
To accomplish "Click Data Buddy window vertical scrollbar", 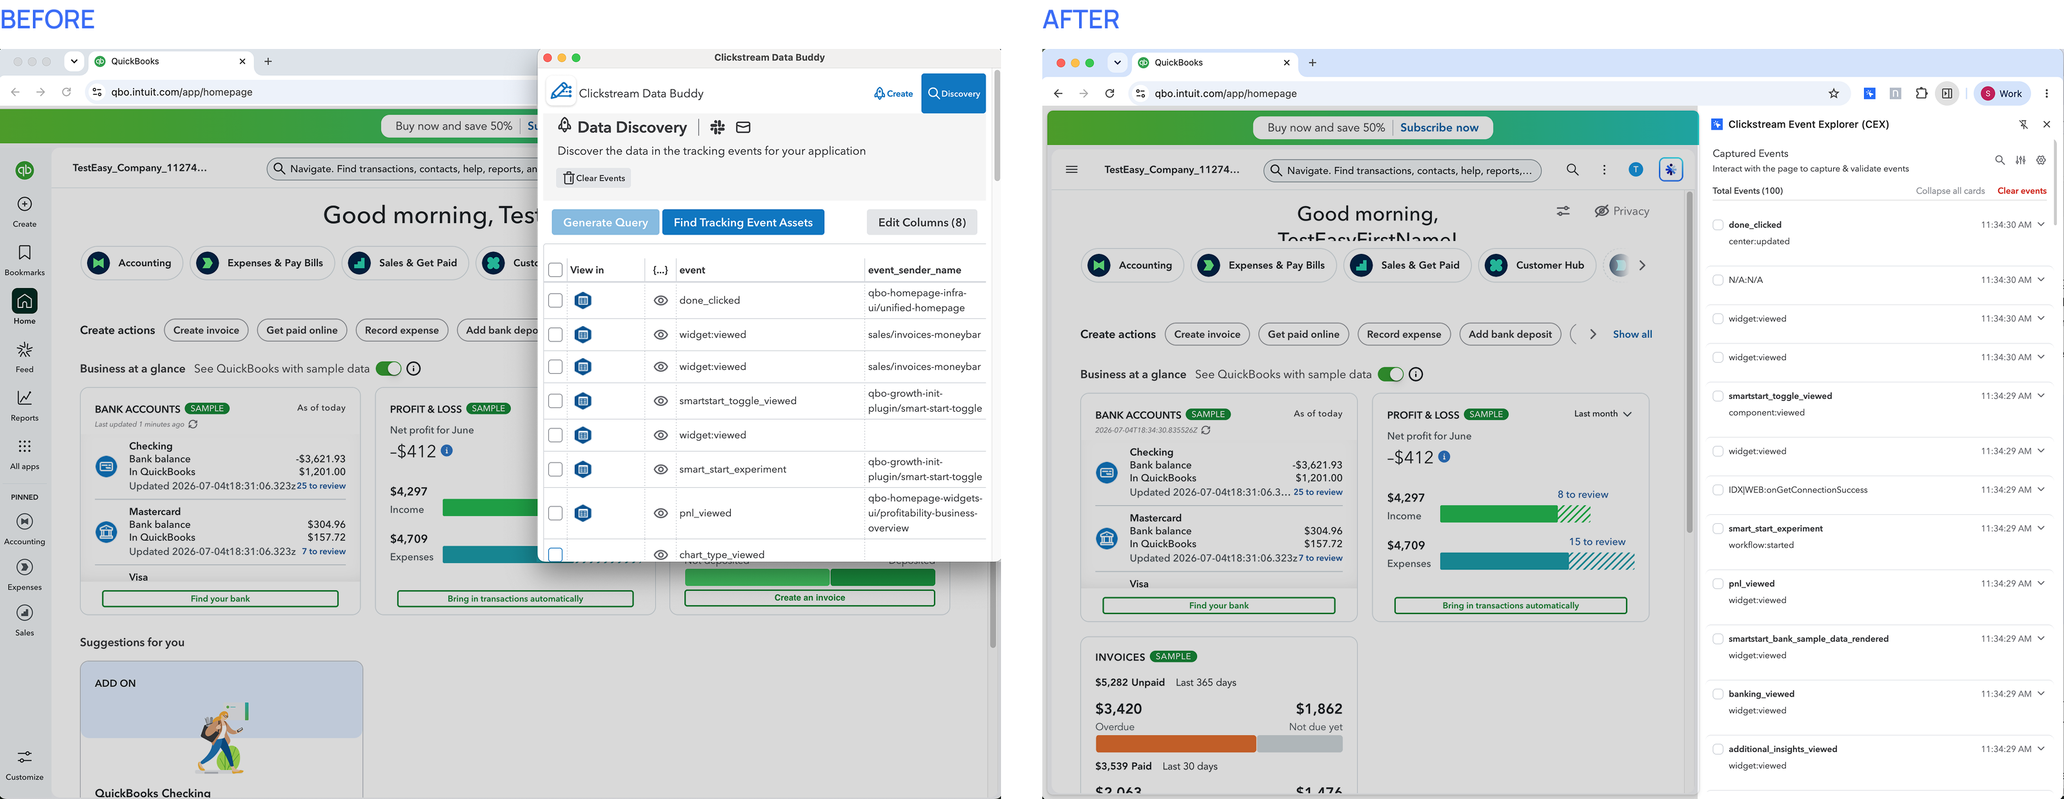I will click(997, 126).
